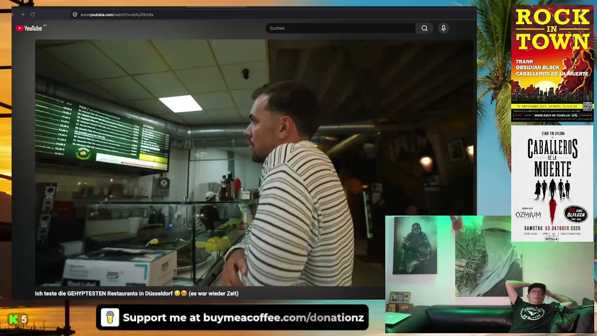Start voice search with the microphone icon
Viewport: 597px width, 336px height.
click(444, 28)
